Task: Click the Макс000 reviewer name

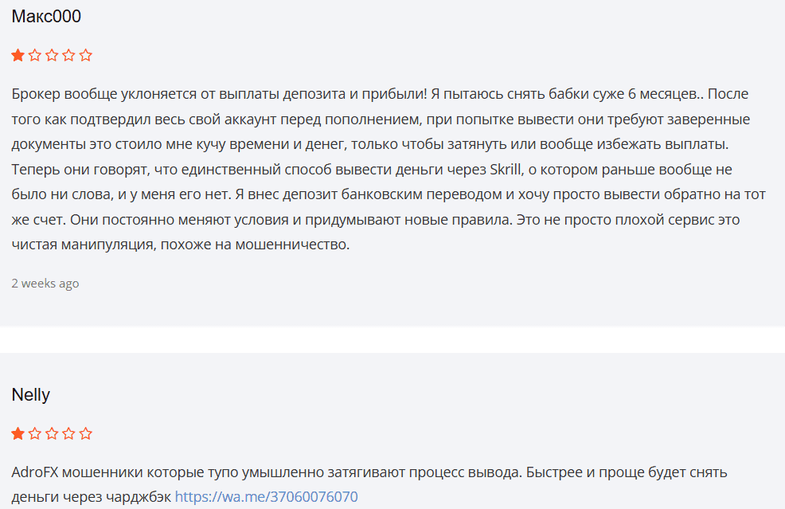Action: [46, 17]
